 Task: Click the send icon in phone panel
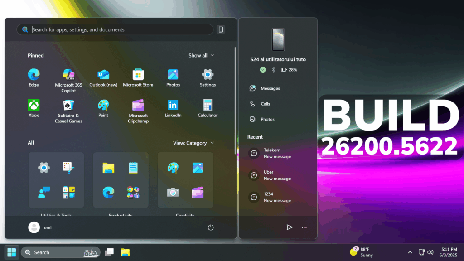290,227
